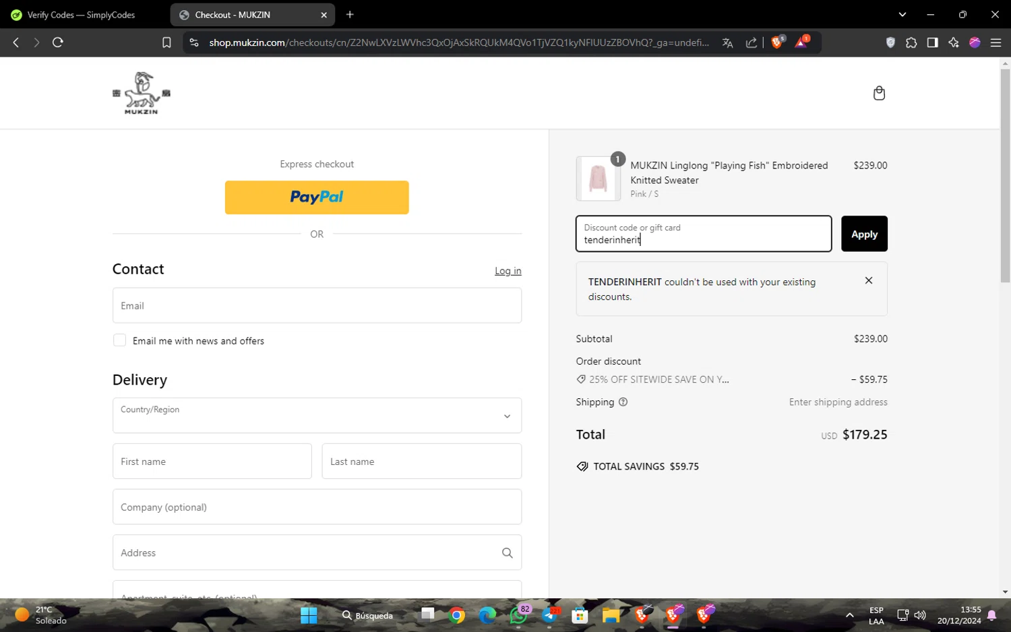This screenshot has height=632, width=1011.
Task: Open the purple profile avatar icon
Action: (x=975, y=42)
